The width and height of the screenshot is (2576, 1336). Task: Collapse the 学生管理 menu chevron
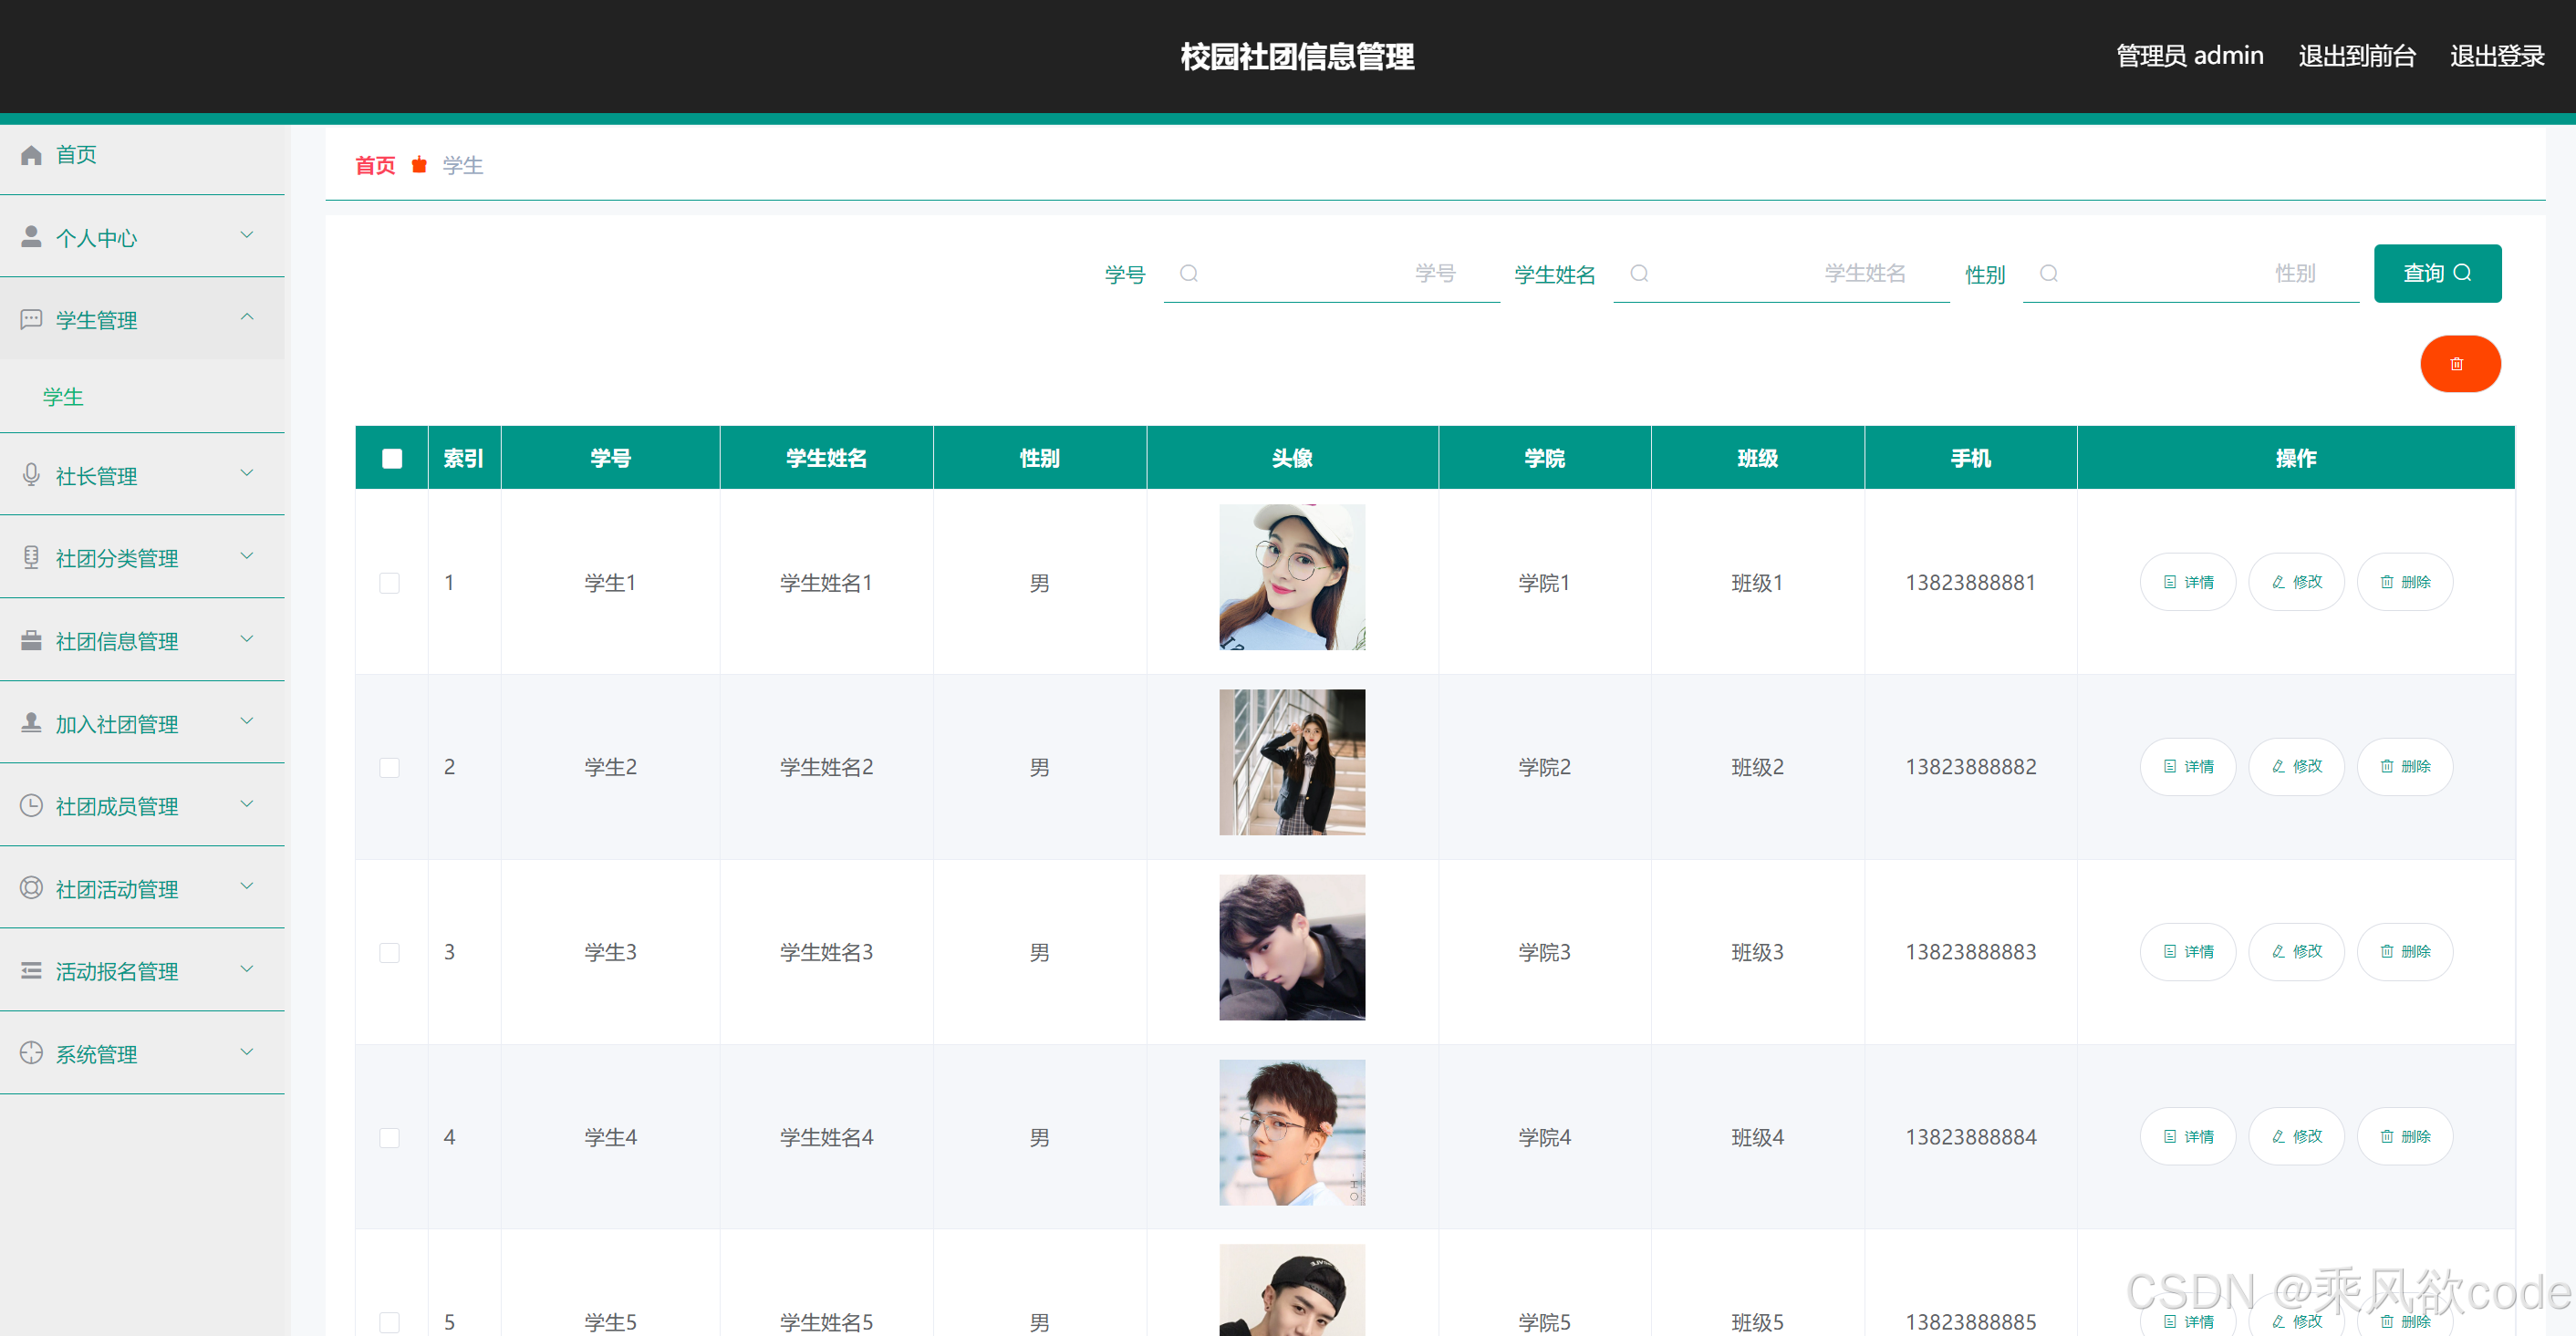tap(247, 317)
